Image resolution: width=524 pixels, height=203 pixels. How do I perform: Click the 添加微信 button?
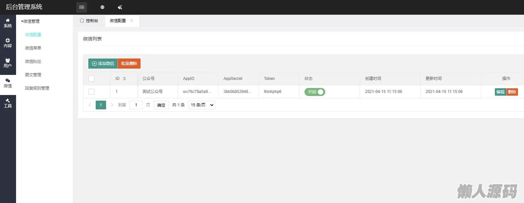coord(103,64)
